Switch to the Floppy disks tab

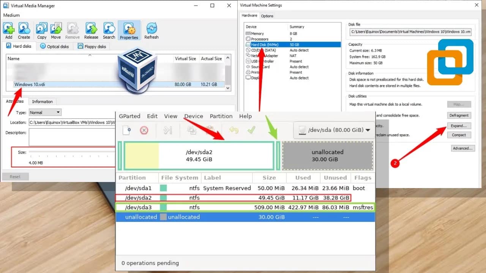(92, 46)
